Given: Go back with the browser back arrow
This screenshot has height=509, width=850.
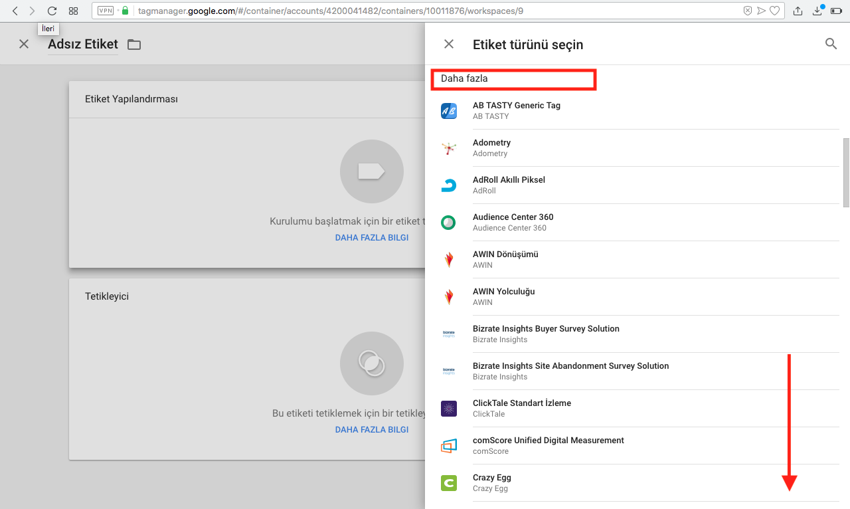Looking at the screenshot, I should click(15, 11).
